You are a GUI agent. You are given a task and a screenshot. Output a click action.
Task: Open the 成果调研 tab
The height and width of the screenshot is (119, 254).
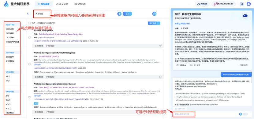[44, 4]
